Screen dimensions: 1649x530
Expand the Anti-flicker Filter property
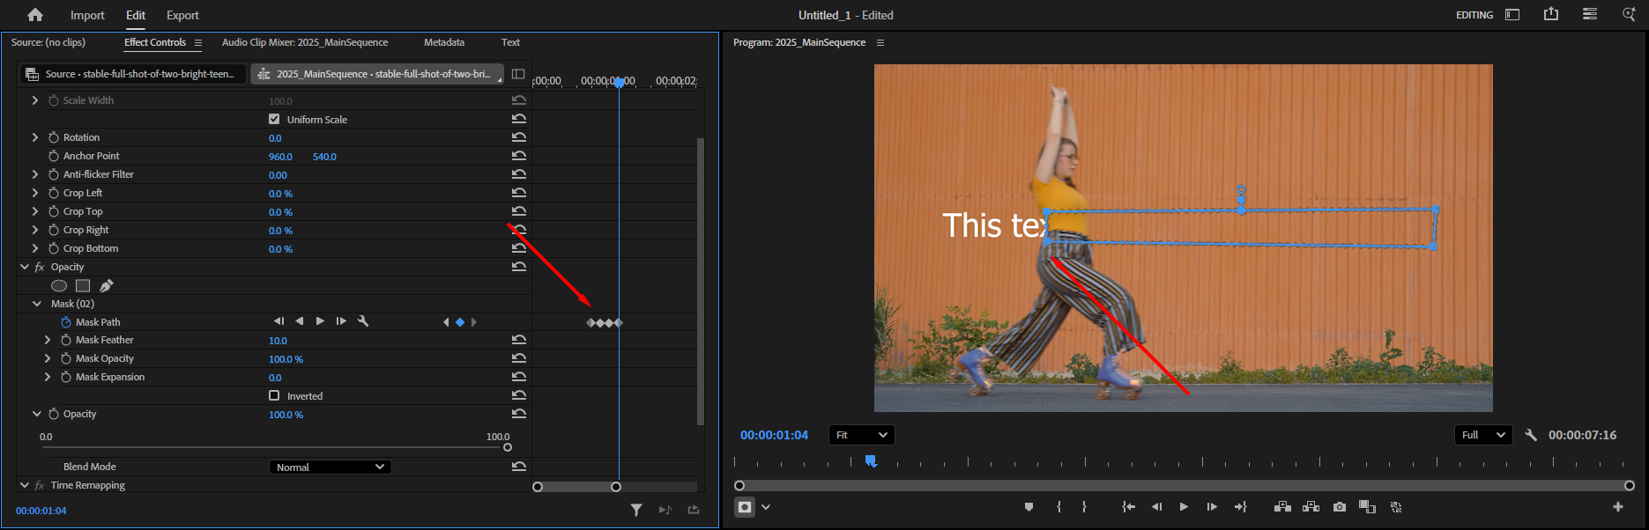point(35,174)
